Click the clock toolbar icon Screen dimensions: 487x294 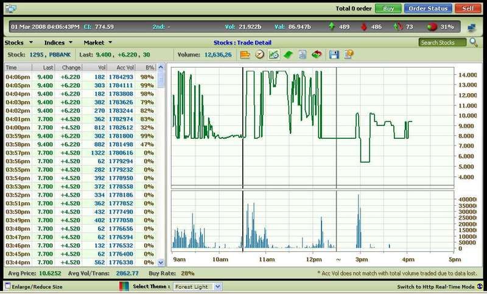click(x=259, y=55)
